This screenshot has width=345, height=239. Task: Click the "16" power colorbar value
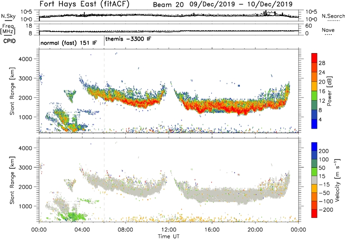tap(322, 91)
